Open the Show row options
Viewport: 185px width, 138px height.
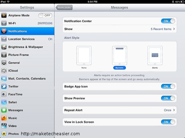point(120,29)
